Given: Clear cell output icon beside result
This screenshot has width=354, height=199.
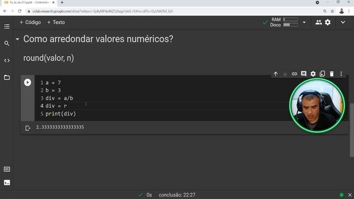Looking at the screenshot, I should (28, 128).
